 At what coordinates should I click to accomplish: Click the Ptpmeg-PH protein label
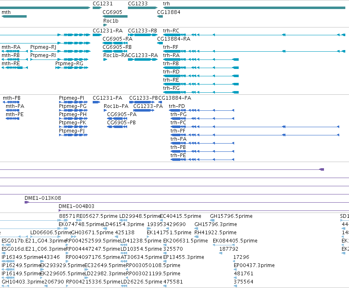[73, 114]
